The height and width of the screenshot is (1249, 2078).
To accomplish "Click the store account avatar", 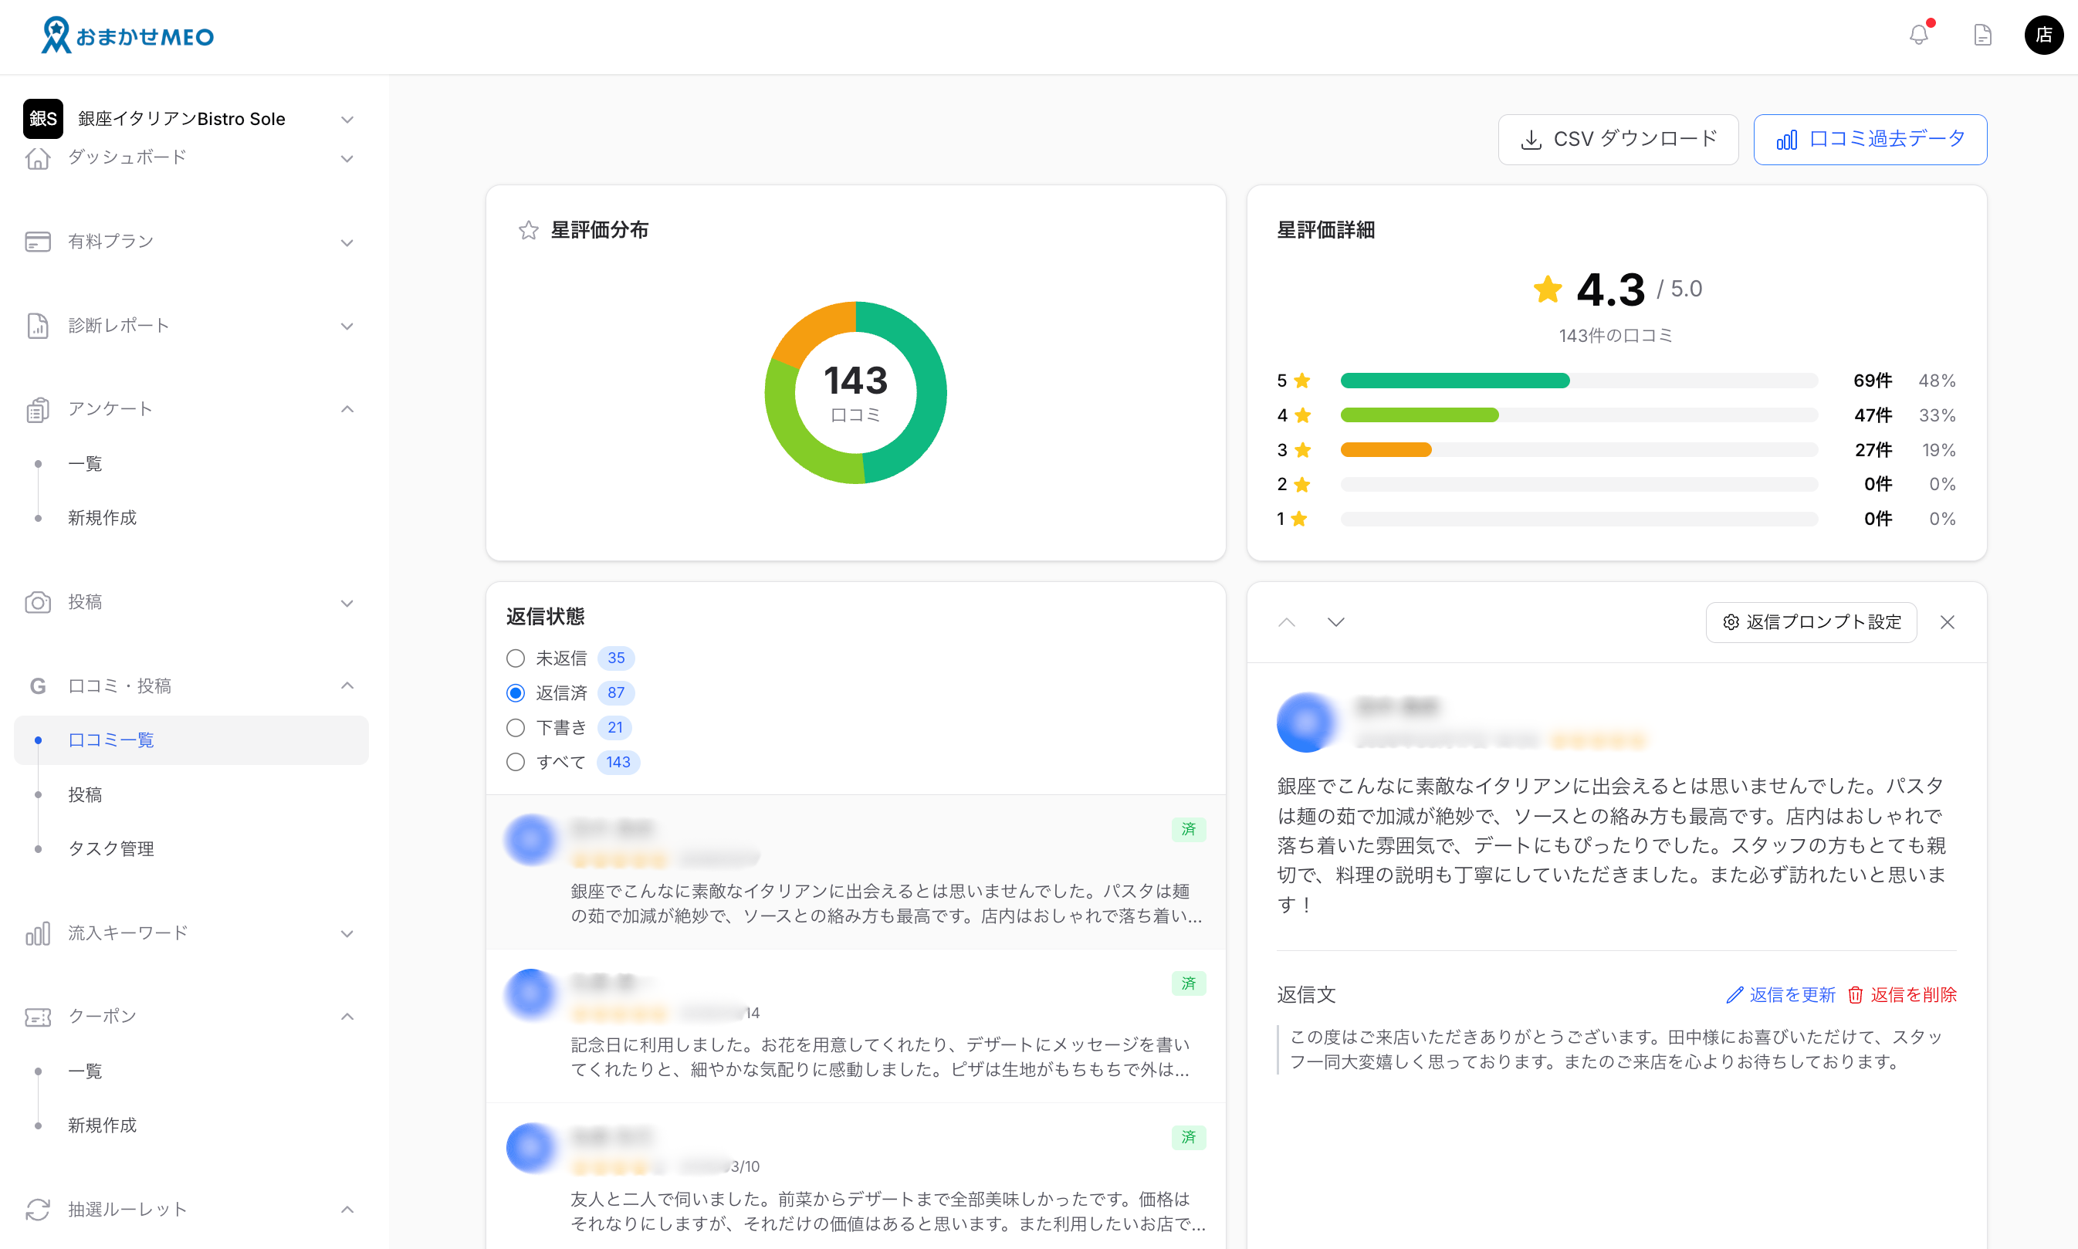I will click(2044, 36).
